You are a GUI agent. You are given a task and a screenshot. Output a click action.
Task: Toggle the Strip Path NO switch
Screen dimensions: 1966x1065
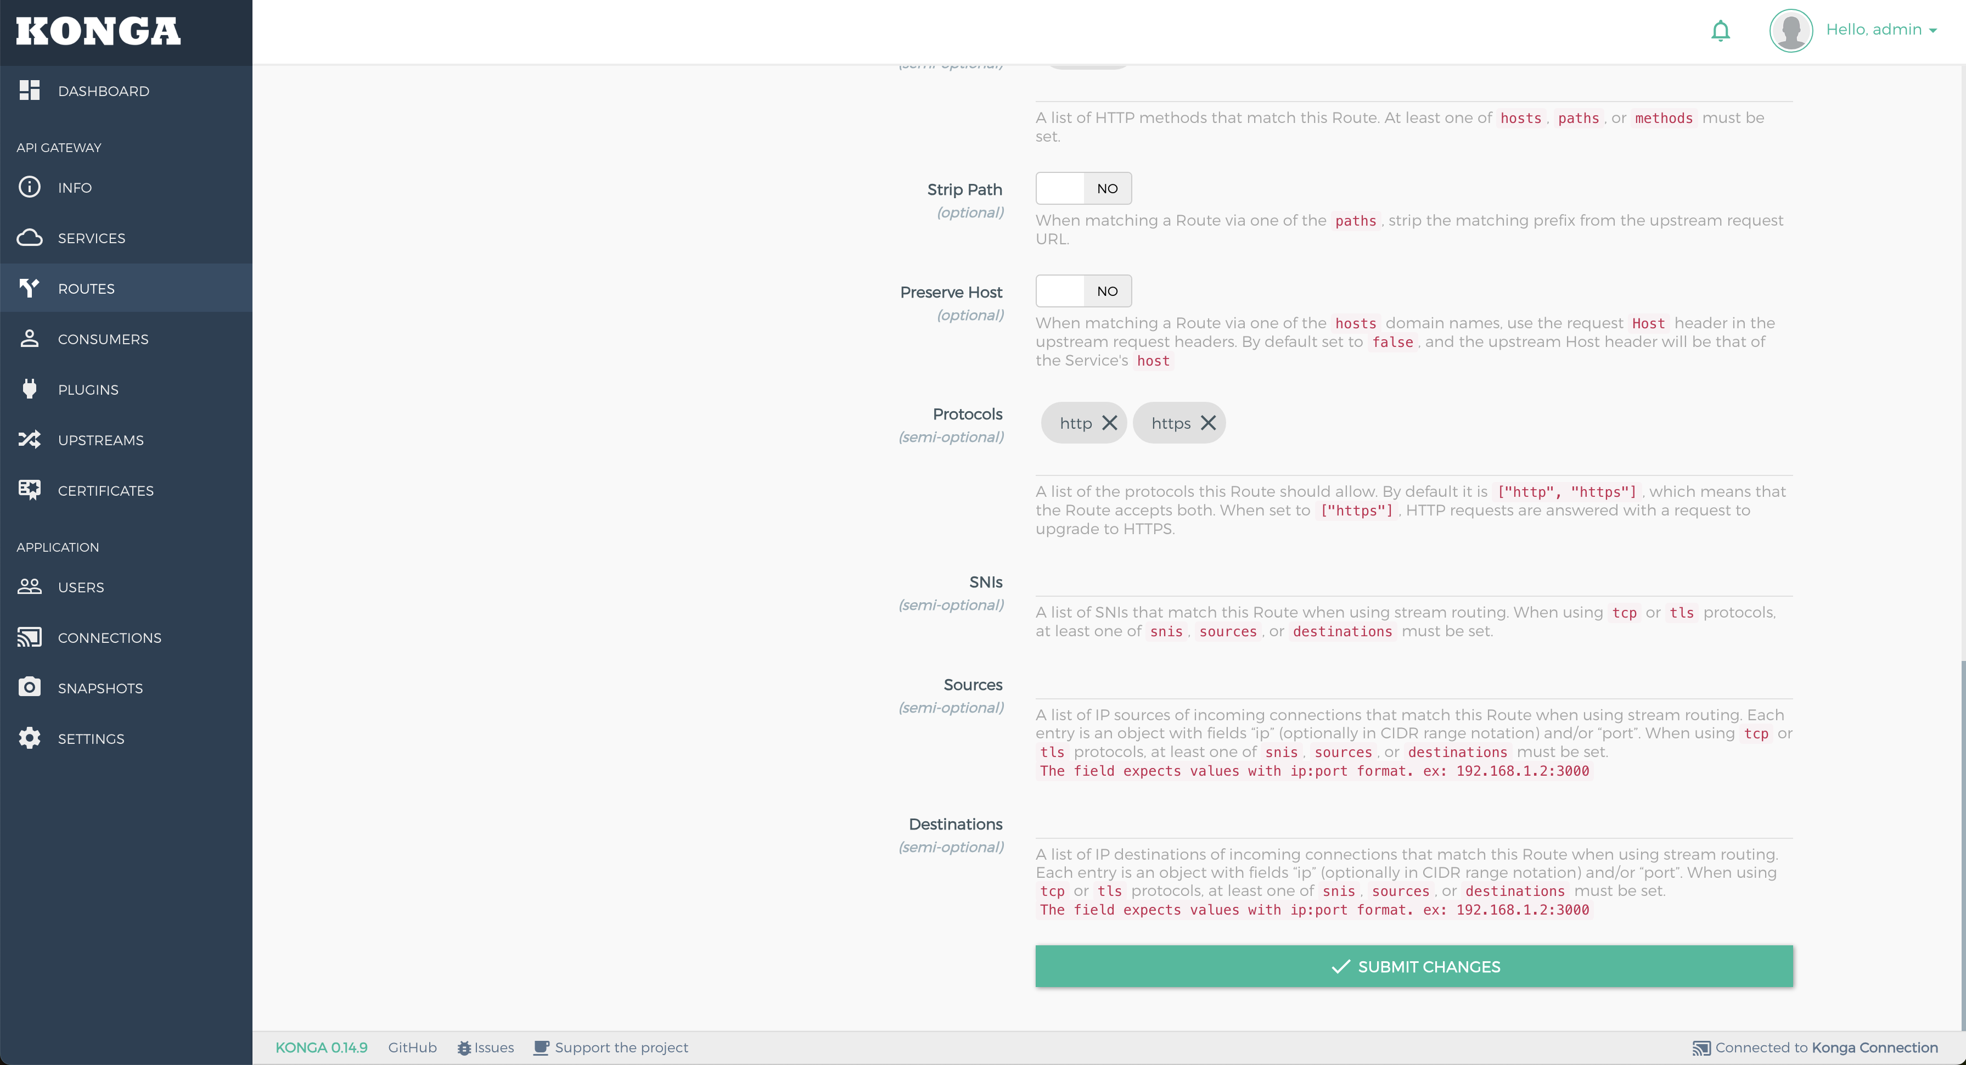pyautogui.click(x=1082, y=188)
